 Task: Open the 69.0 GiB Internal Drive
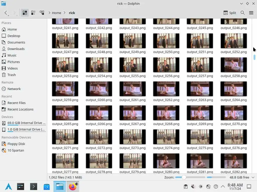tap(23, 123)
